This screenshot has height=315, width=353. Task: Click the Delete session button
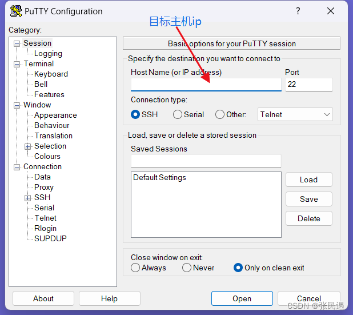309,218
